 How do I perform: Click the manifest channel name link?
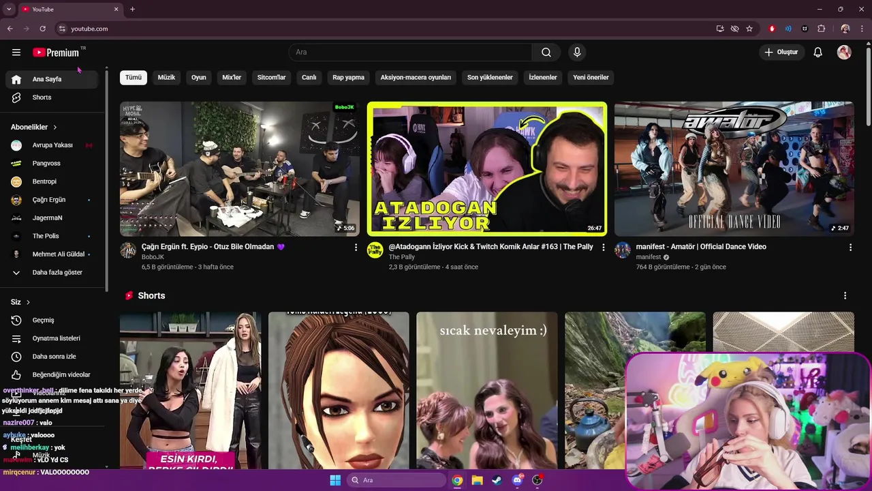[x=649, y=257]
